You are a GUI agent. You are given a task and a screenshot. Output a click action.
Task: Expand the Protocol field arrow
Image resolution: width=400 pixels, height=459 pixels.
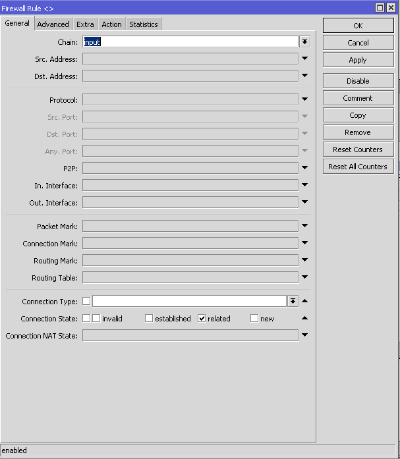(x=304, y=100)
